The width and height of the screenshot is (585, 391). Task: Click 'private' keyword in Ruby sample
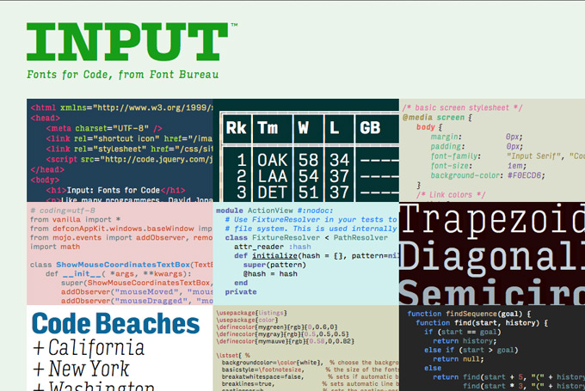pos(241,292)
